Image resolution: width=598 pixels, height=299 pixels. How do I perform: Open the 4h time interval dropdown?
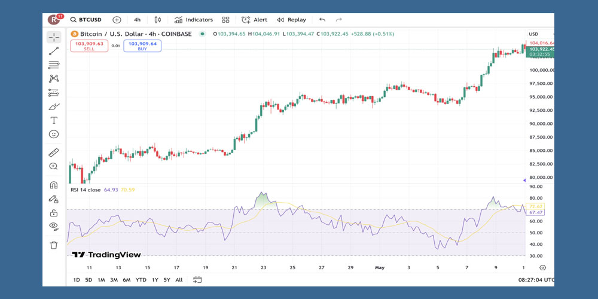click(x=138, y=20)
